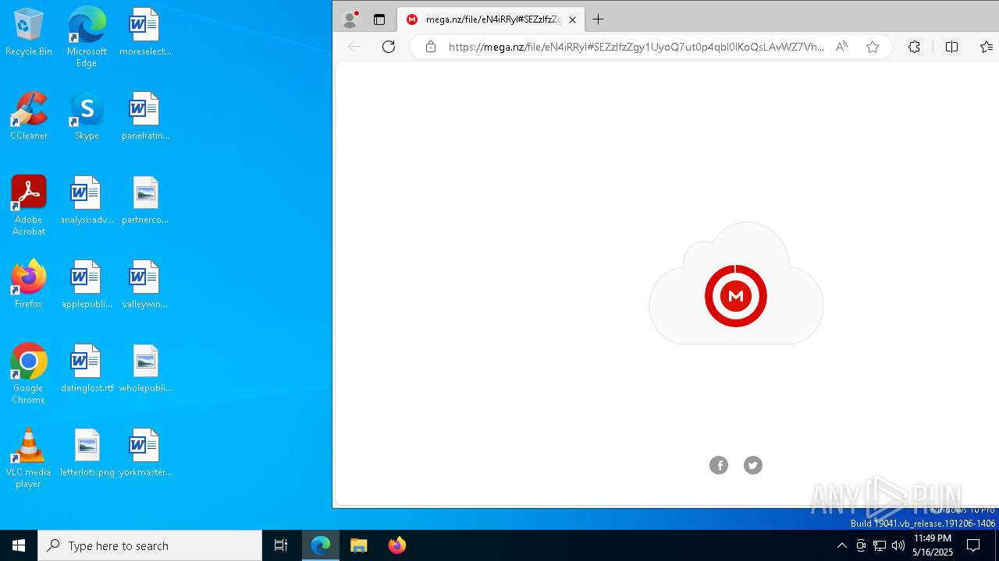The image size is (999, 561).
Task: Open a new tab in Edge
Action: pos(599,19)
